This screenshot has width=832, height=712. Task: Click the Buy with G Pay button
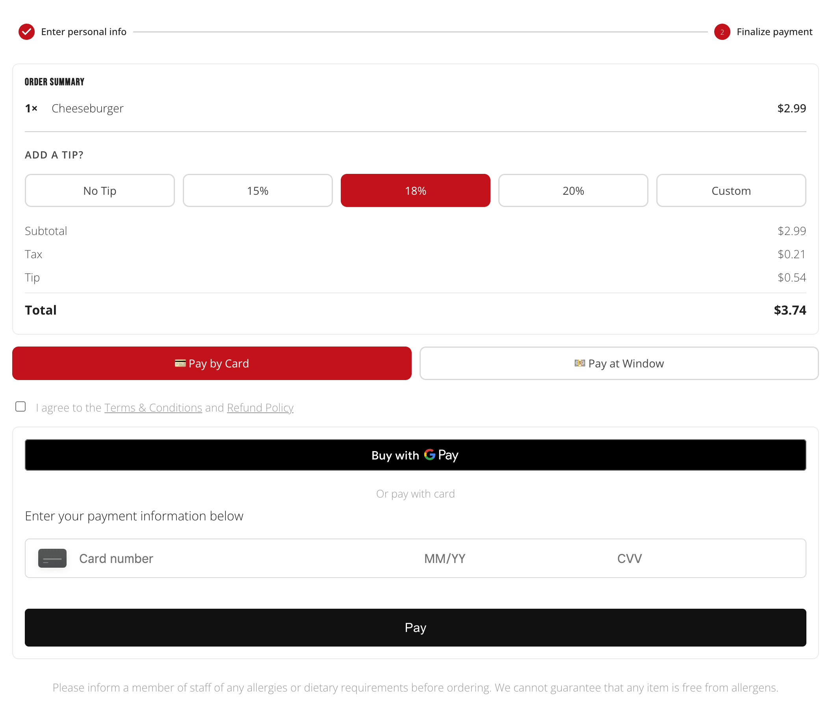(415, 455)
